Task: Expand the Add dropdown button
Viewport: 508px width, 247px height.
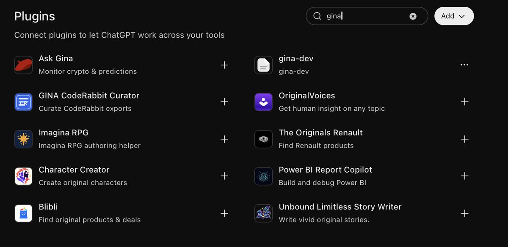Action: (x=454, y=16)
